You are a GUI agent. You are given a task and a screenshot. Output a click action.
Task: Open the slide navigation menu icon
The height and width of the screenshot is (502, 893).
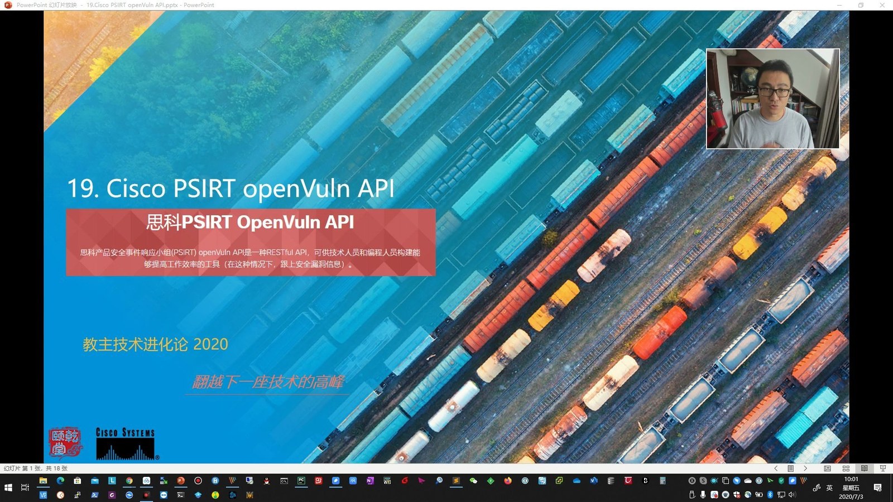click(x=790, y=469)
